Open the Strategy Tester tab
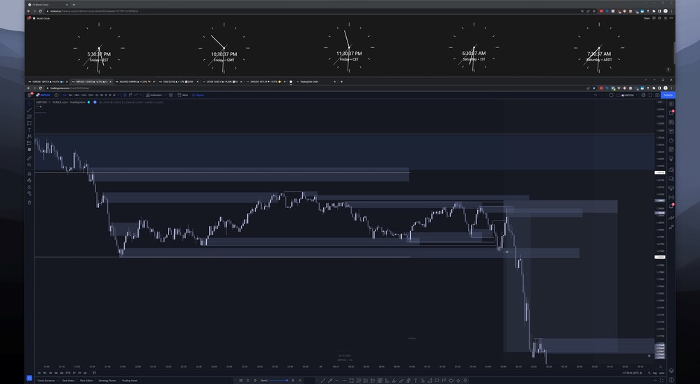 [107, 381]
